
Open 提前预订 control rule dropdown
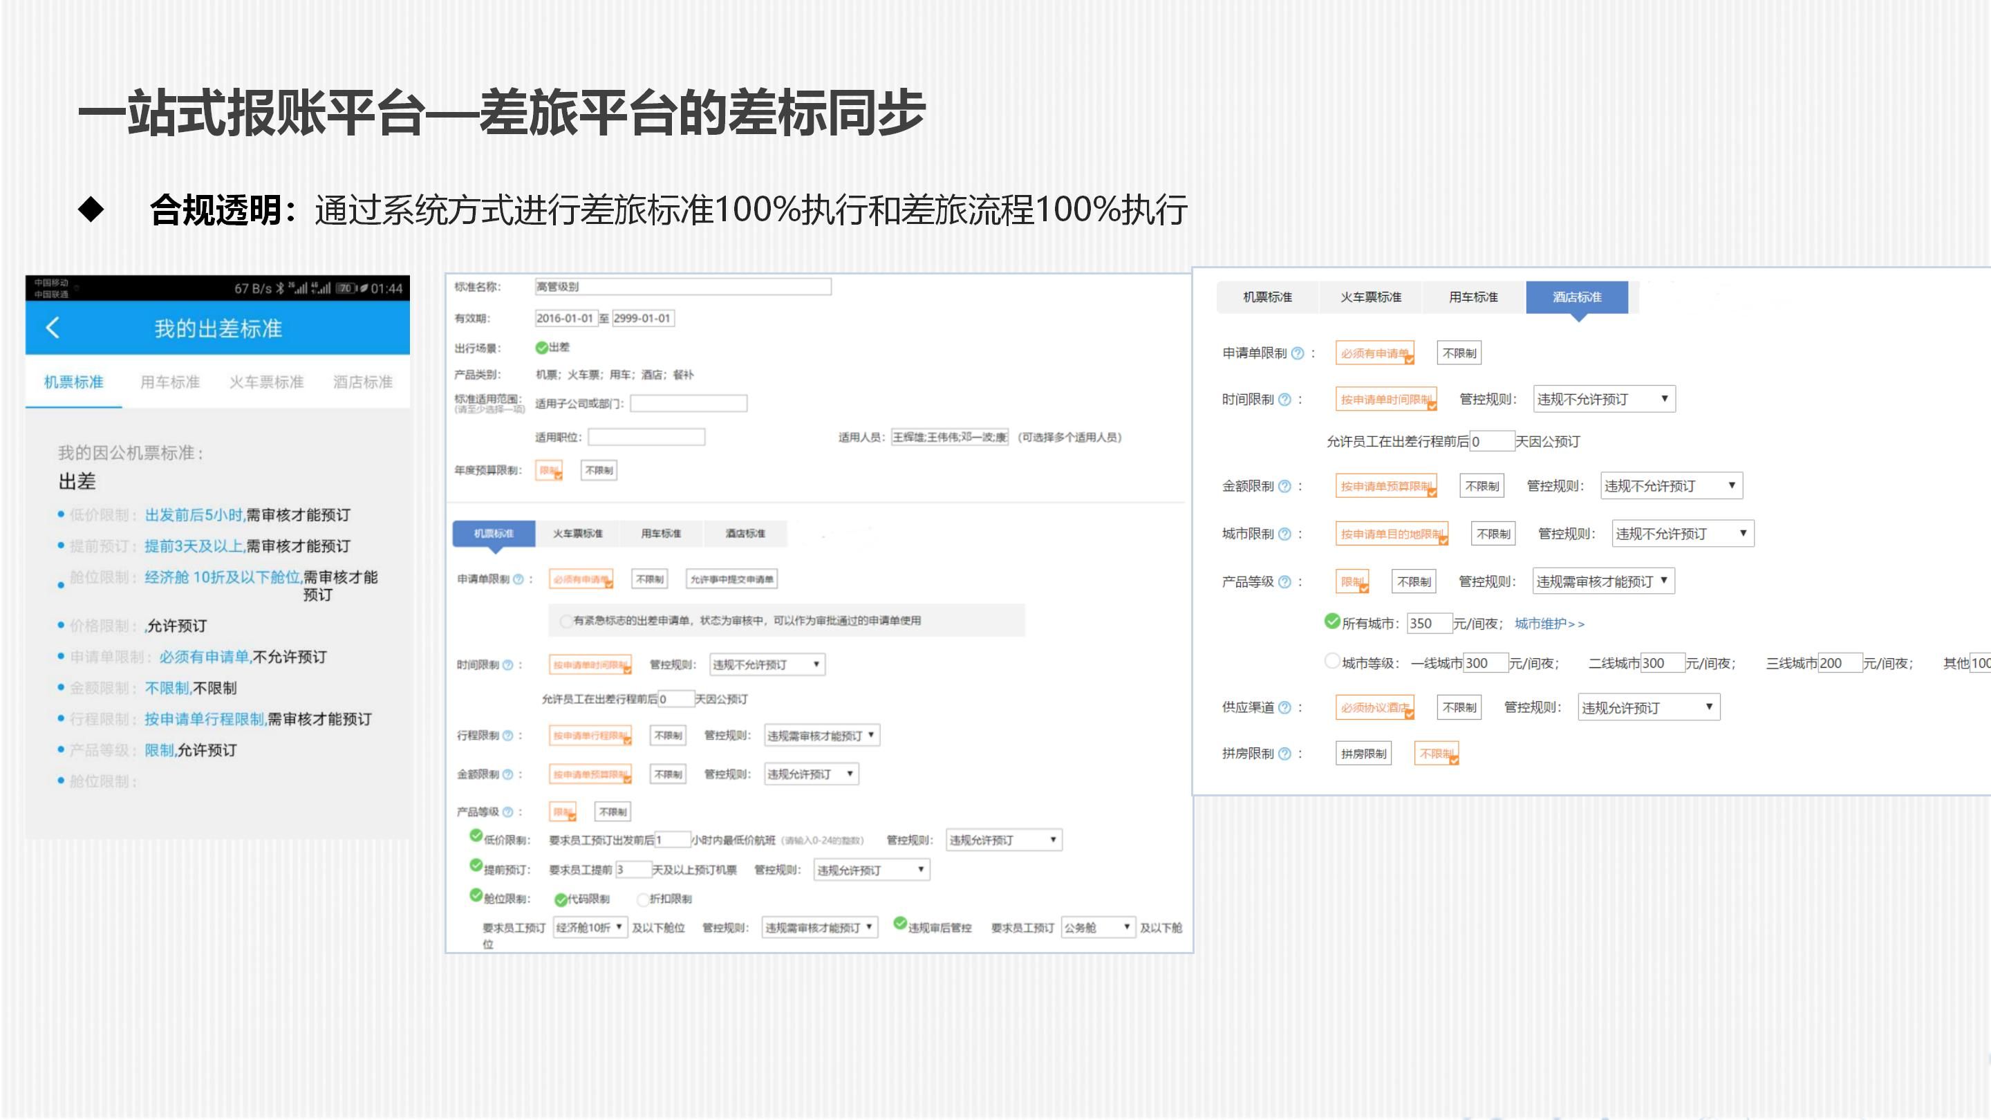(872, 870)
